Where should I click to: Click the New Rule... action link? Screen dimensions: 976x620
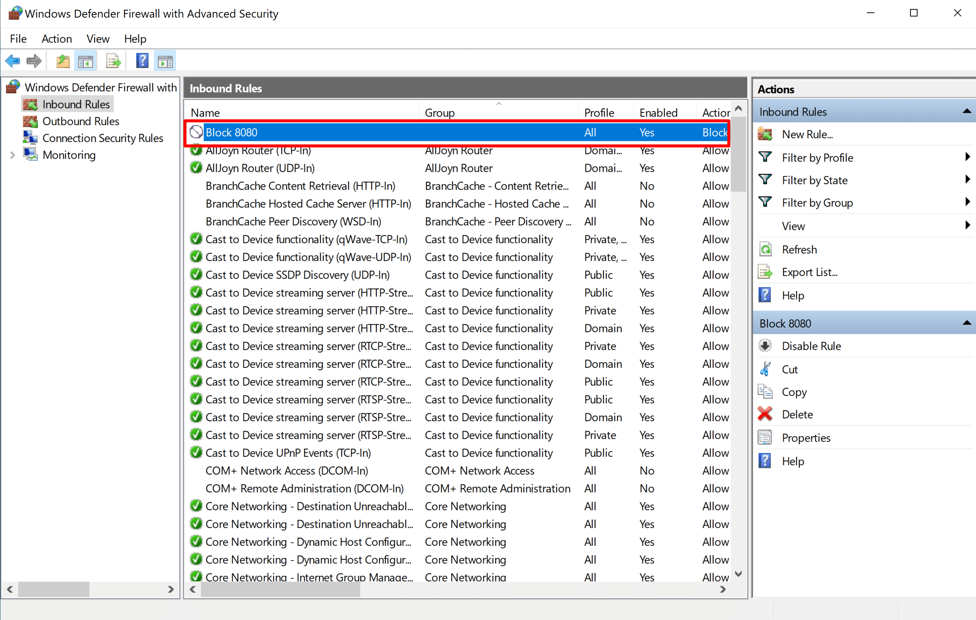807,134
